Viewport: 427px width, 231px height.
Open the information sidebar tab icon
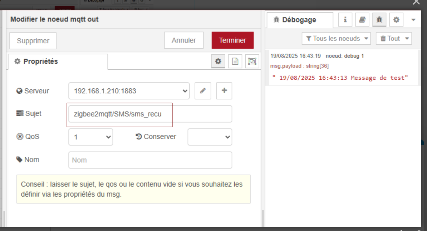(345, 20)
